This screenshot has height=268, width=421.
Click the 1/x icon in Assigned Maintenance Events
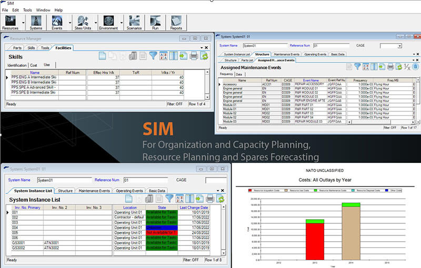(407, 67)
